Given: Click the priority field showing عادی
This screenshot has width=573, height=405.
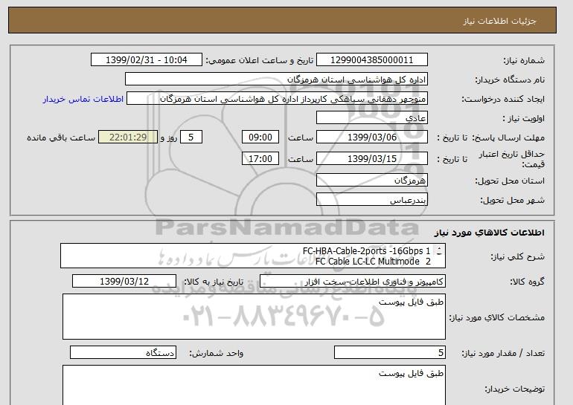Looking at the screenshot, I should pos(371,118).
